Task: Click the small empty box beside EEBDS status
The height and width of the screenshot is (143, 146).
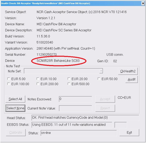Action: [120, 125]
